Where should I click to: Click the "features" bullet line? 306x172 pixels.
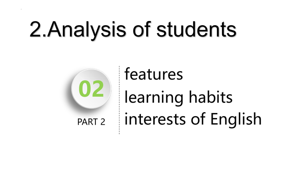pos(154,74)
